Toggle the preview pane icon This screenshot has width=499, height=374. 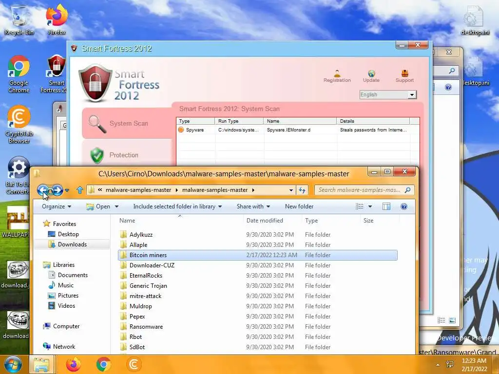pyautogui.click(x=386, y=206)
